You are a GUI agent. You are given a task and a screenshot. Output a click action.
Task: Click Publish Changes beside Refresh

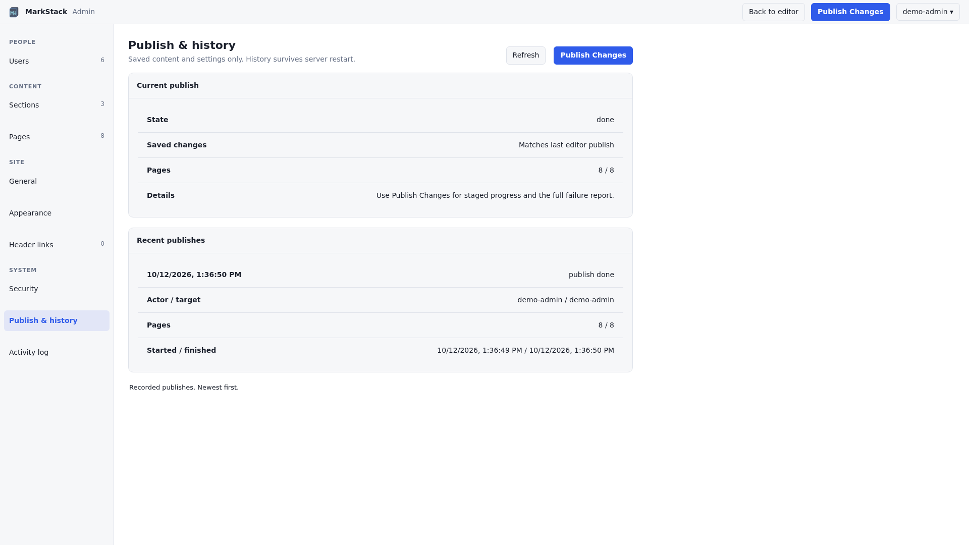click(593, 56)
